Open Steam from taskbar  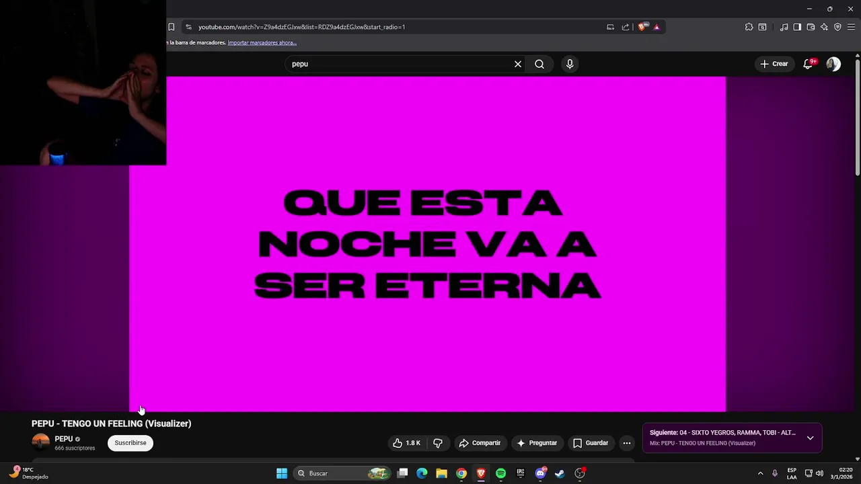(x=560, y=473)
